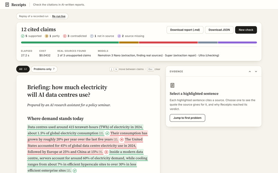Click 'Replay of a recorded run' label
The height and width of the screenshot is (173, 278).
click(34, 16)
